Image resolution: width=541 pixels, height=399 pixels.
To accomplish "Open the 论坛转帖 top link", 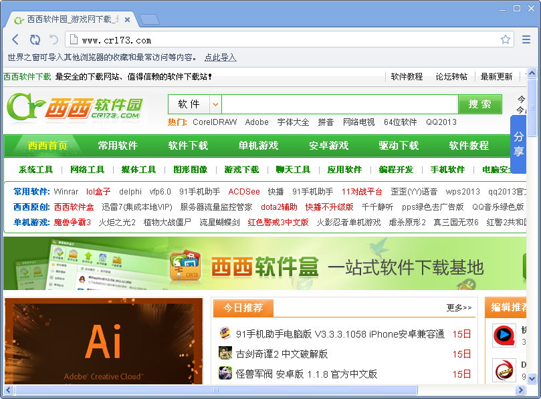I will [451, 77].
